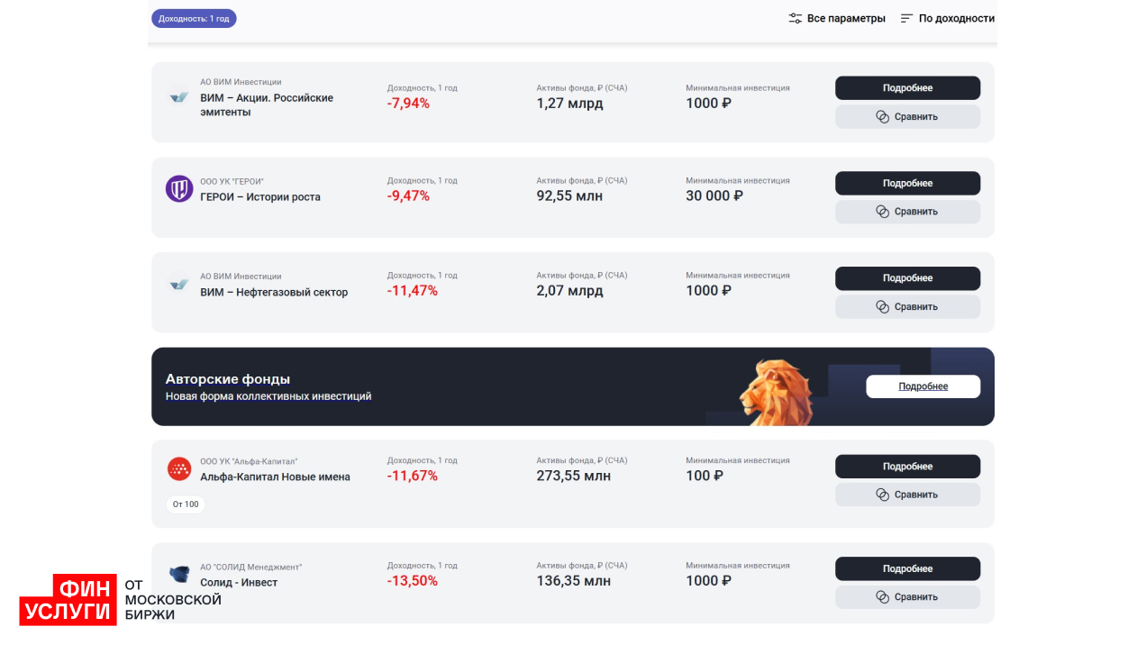Click the 'От 100' tag
Viewport: 1146px width, 645px height.
(x=186, y=504)
